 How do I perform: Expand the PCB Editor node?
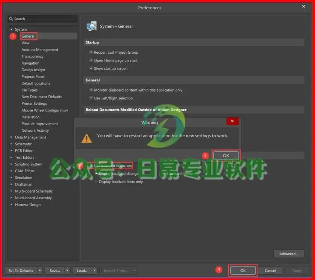click(x=11, y=151)
